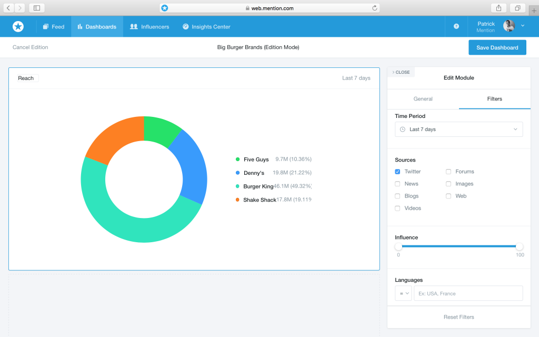Screen dimensions: 539x337
Task: Expand the account menu chevron
Action: coord(523,26)
